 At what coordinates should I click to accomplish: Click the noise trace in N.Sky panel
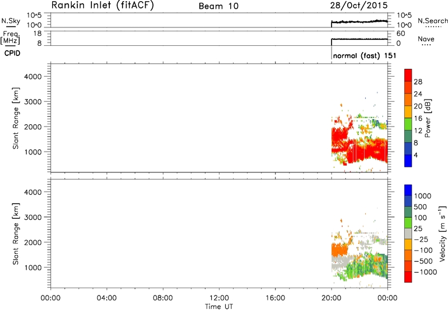[x=360, y=21]
